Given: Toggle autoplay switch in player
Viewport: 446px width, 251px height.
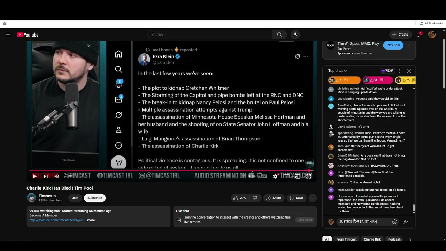Looking at the screenshot, I should click(252, 176).
